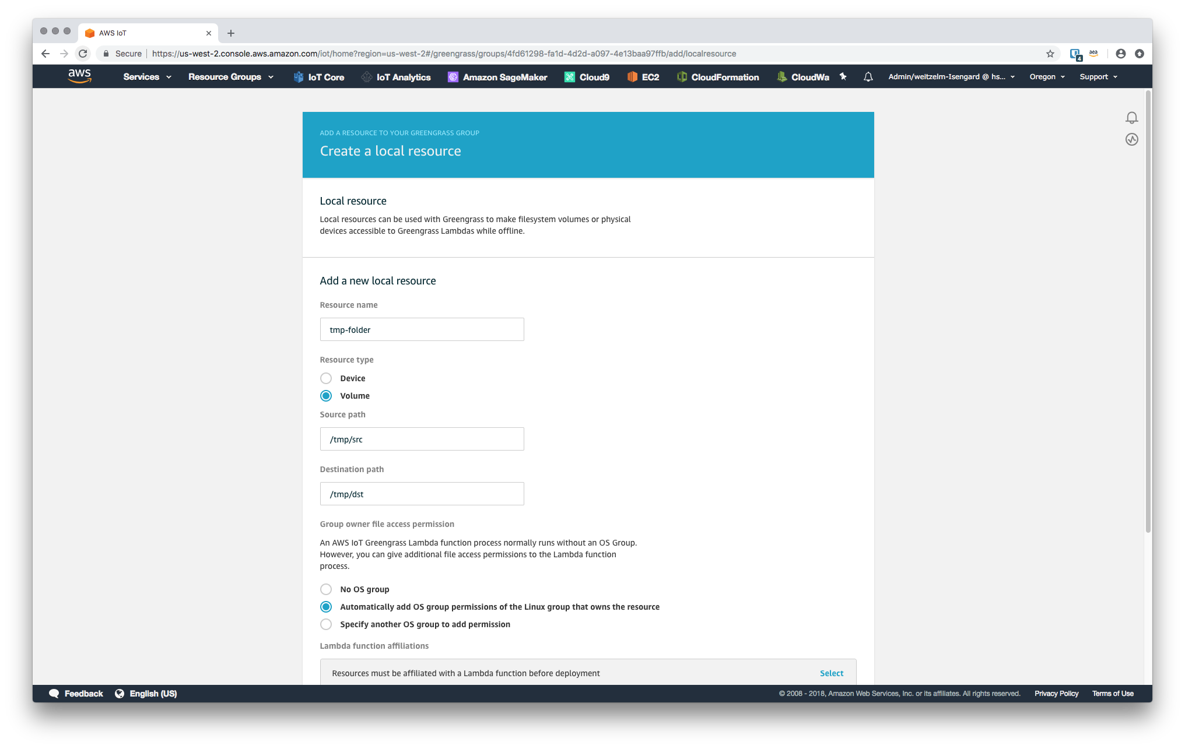Close the AWS IoT browser tab
This screenshot has width=1185, height=749.
(209, 33)
